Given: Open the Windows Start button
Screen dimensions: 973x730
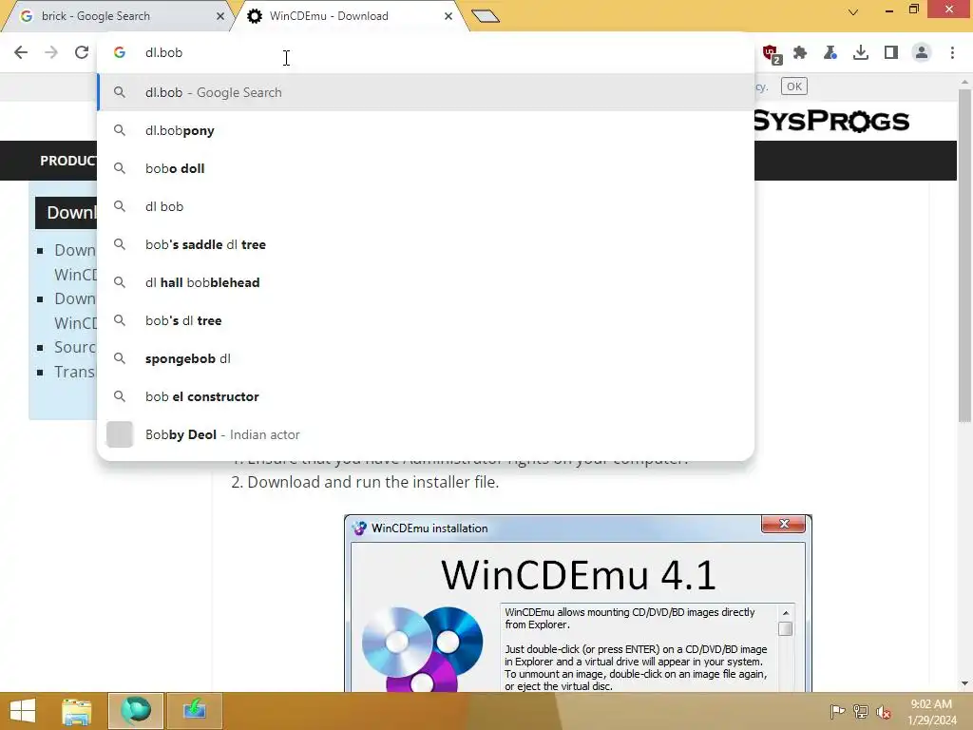Looking at the screenshot, I should [23, 711].
